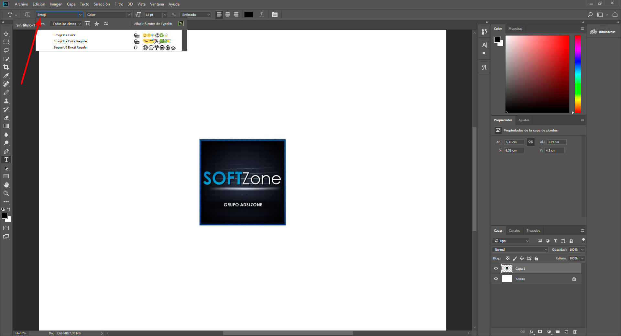Switch to the Ajustes tab
Image resolution: width=621 pixels, height=336 pixels.
[524, 120]
